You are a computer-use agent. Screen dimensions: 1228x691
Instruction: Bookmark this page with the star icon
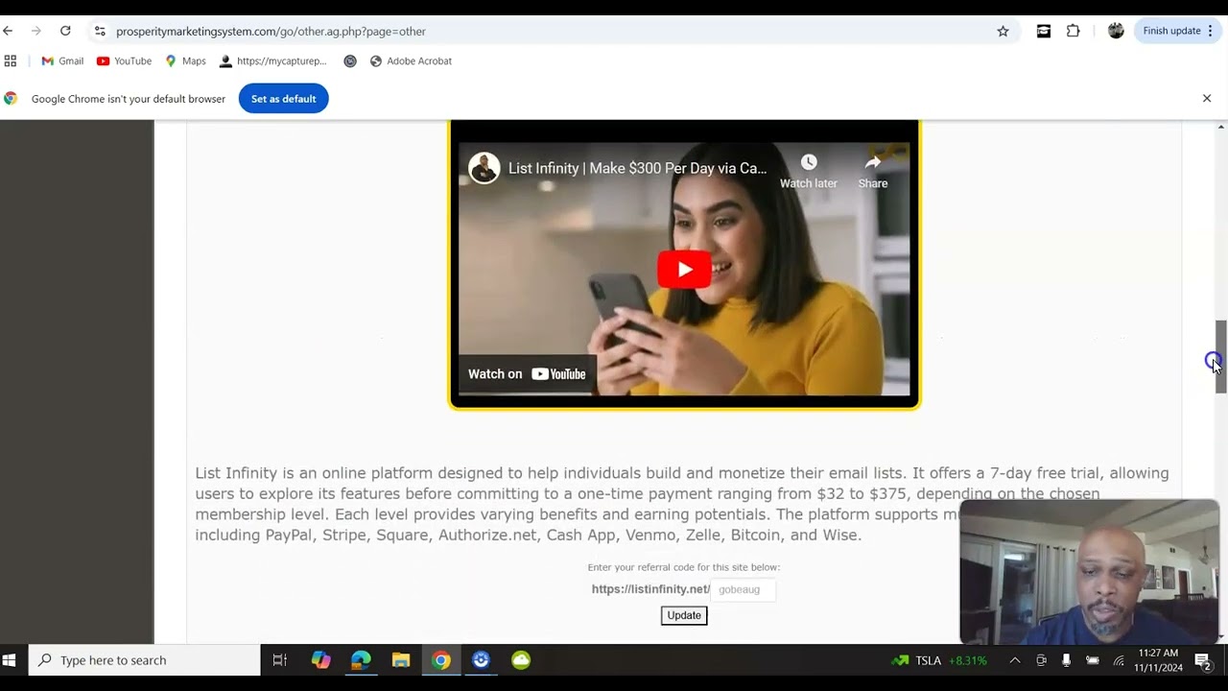[x=1003, y=31]
